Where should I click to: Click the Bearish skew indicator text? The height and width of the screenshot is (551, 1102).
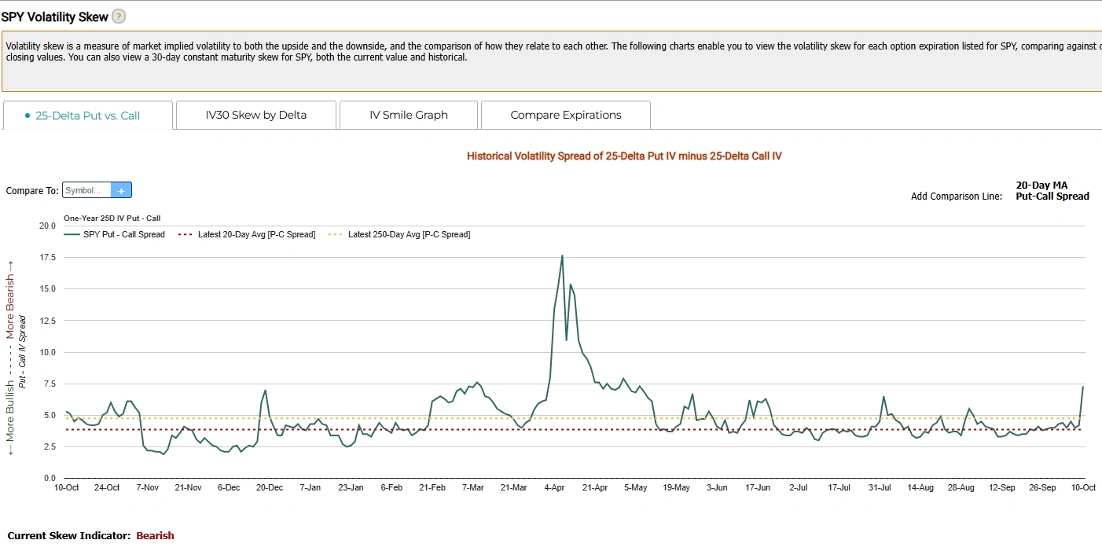(155, 535)
